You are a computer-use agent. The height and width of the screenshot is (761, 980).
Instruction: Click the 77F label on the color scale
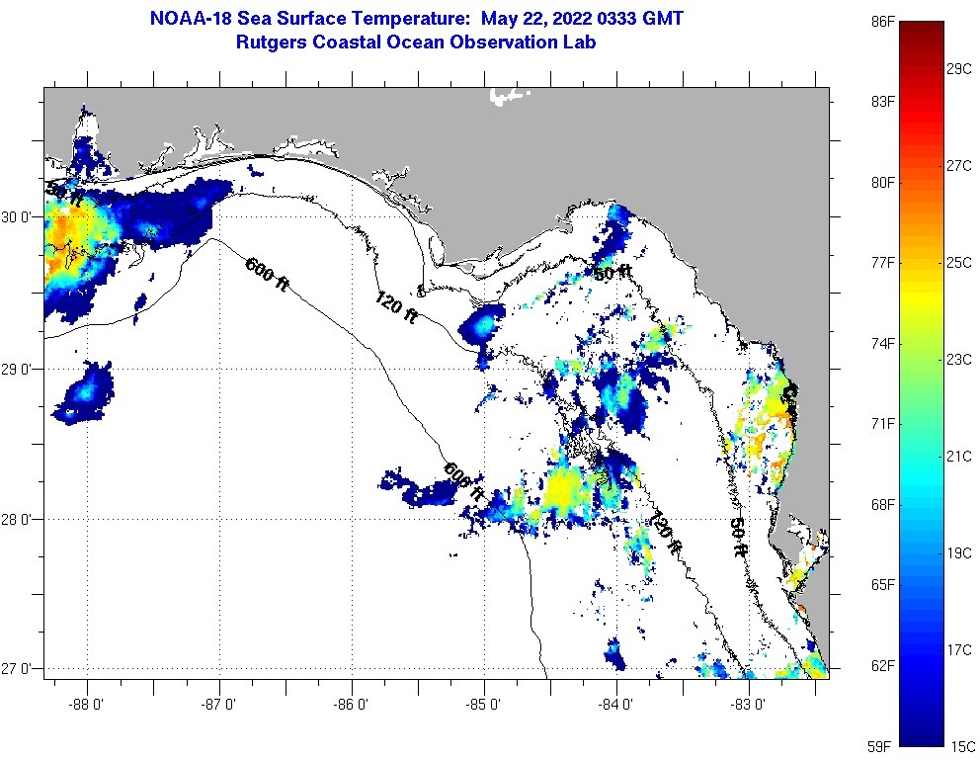(883, 263)
